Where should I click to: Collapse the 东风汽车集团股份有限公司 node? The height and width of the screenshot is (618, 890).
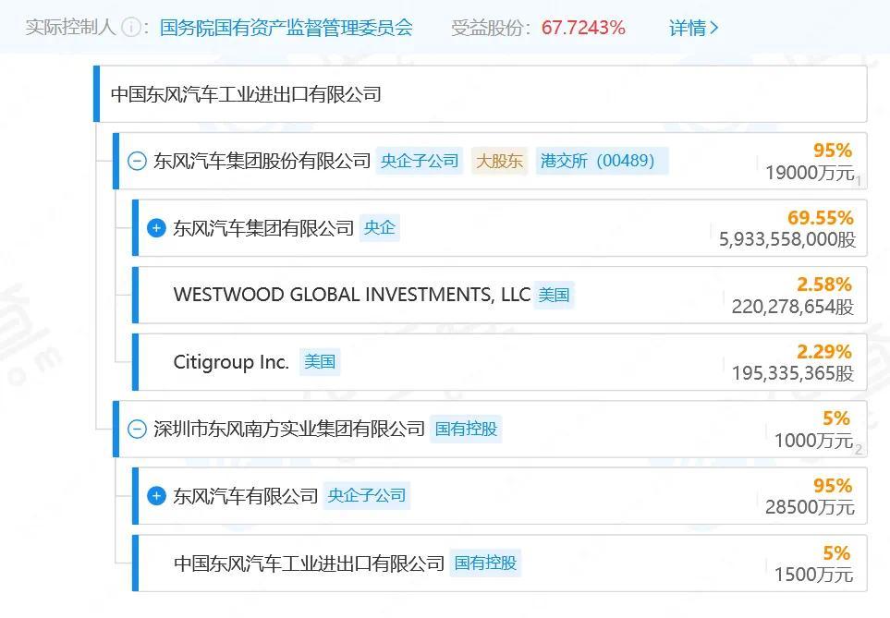[x=137, y=161]
